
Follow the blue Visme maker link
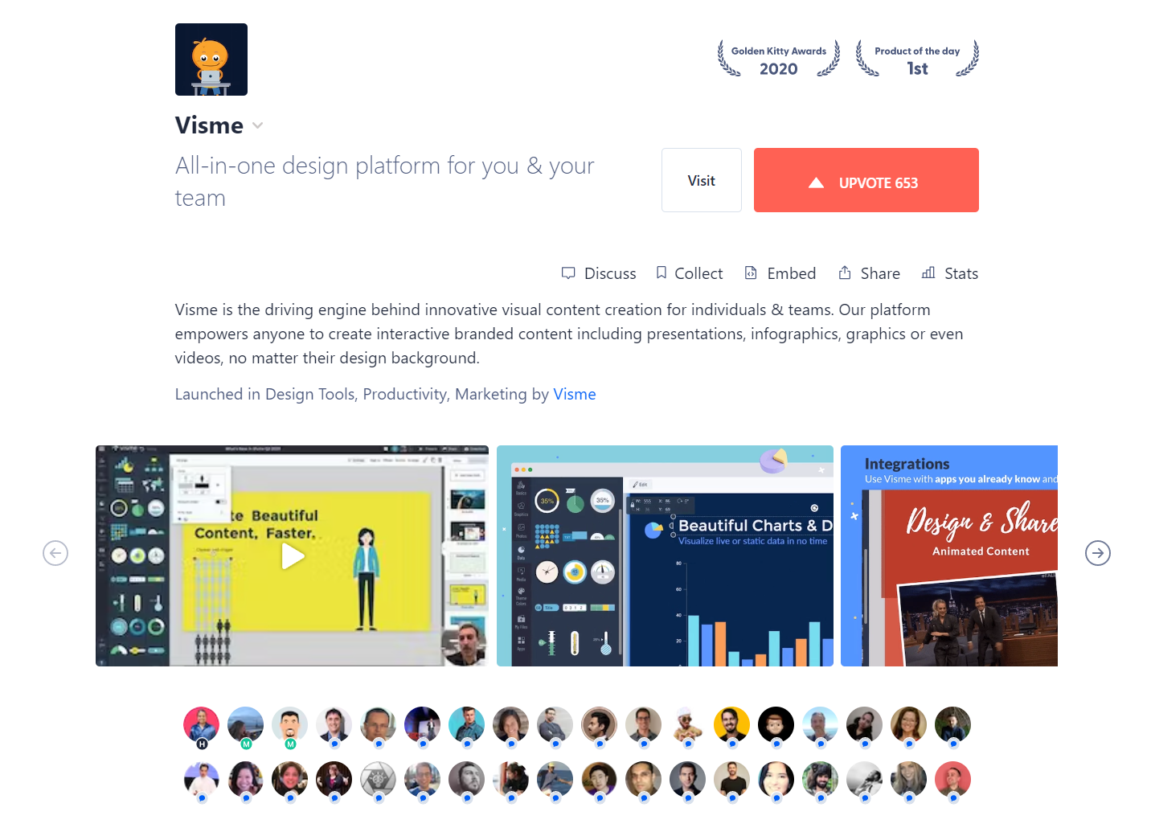click(575, 394)
